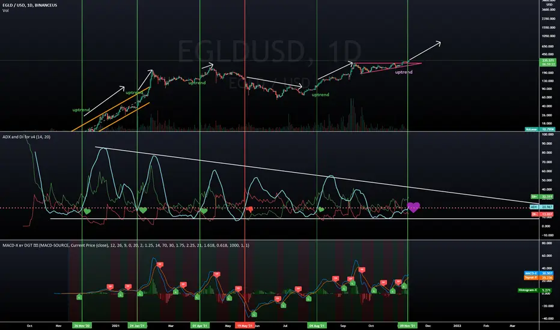Screen dimensions: 560x330
Task: Click the orange Signal-X value label
Action: click(x=539, y=278)
